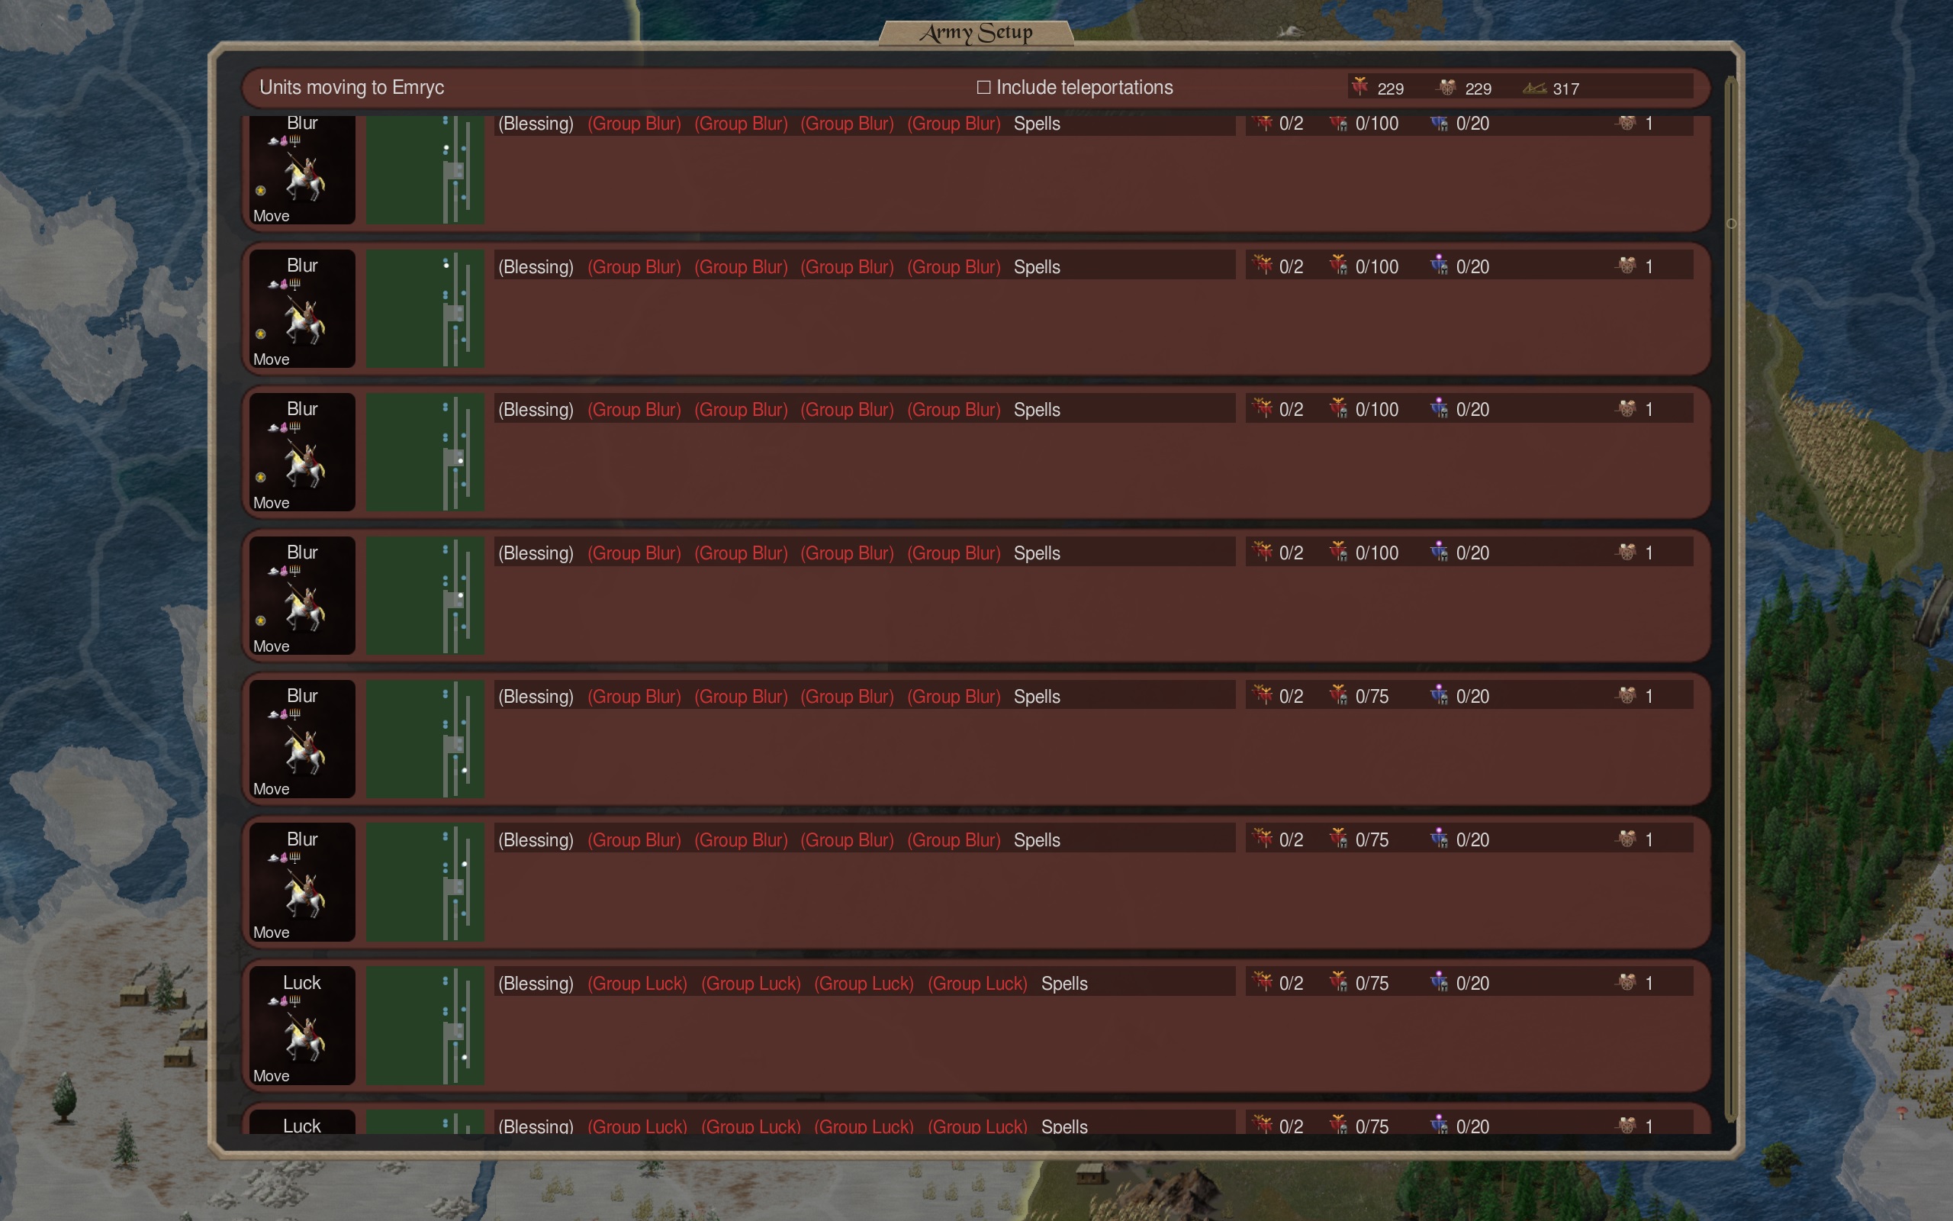This screenshot has width=1953, height=1221.
Task: Click the 0/2 squads icon in first Luck row
Action: pos(1263,982)
